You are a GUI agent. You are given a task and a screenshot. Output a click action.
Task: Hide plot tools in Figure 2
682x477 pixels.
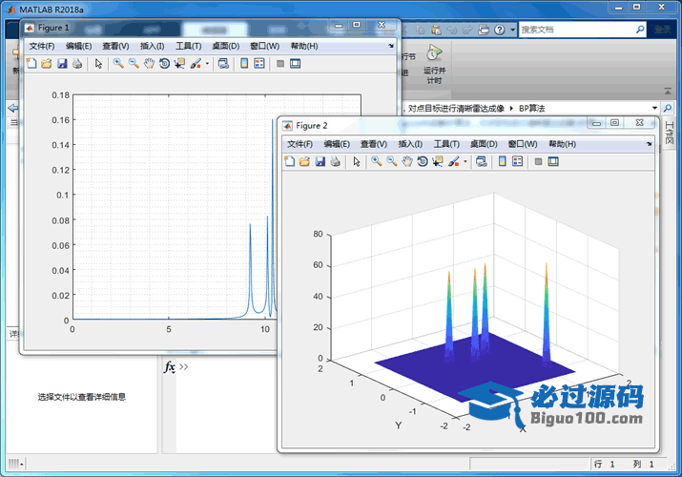pos(539,161)
